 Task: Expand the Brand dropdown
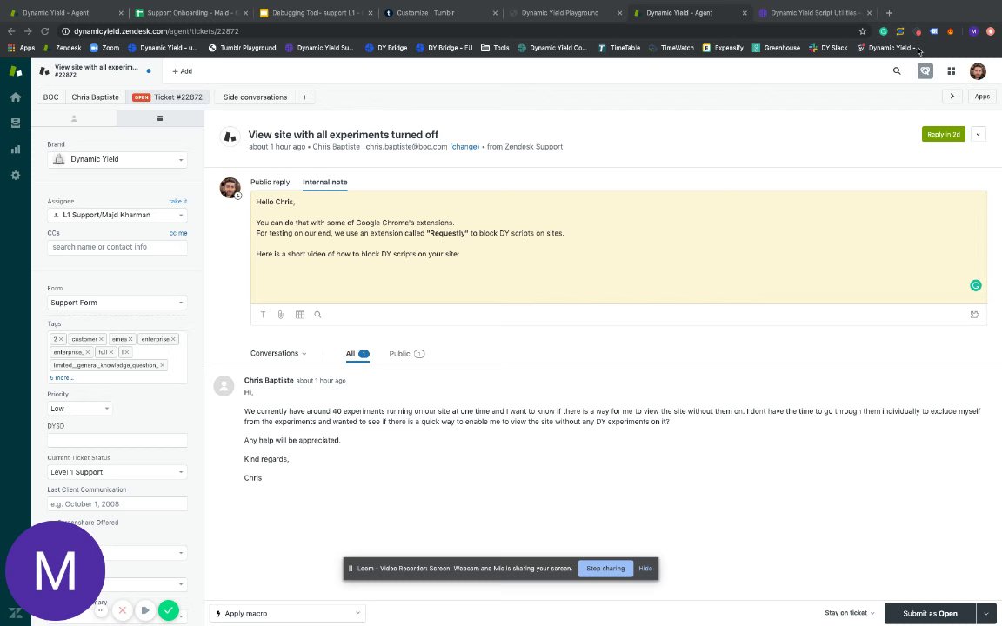click(x=117, y=159)
